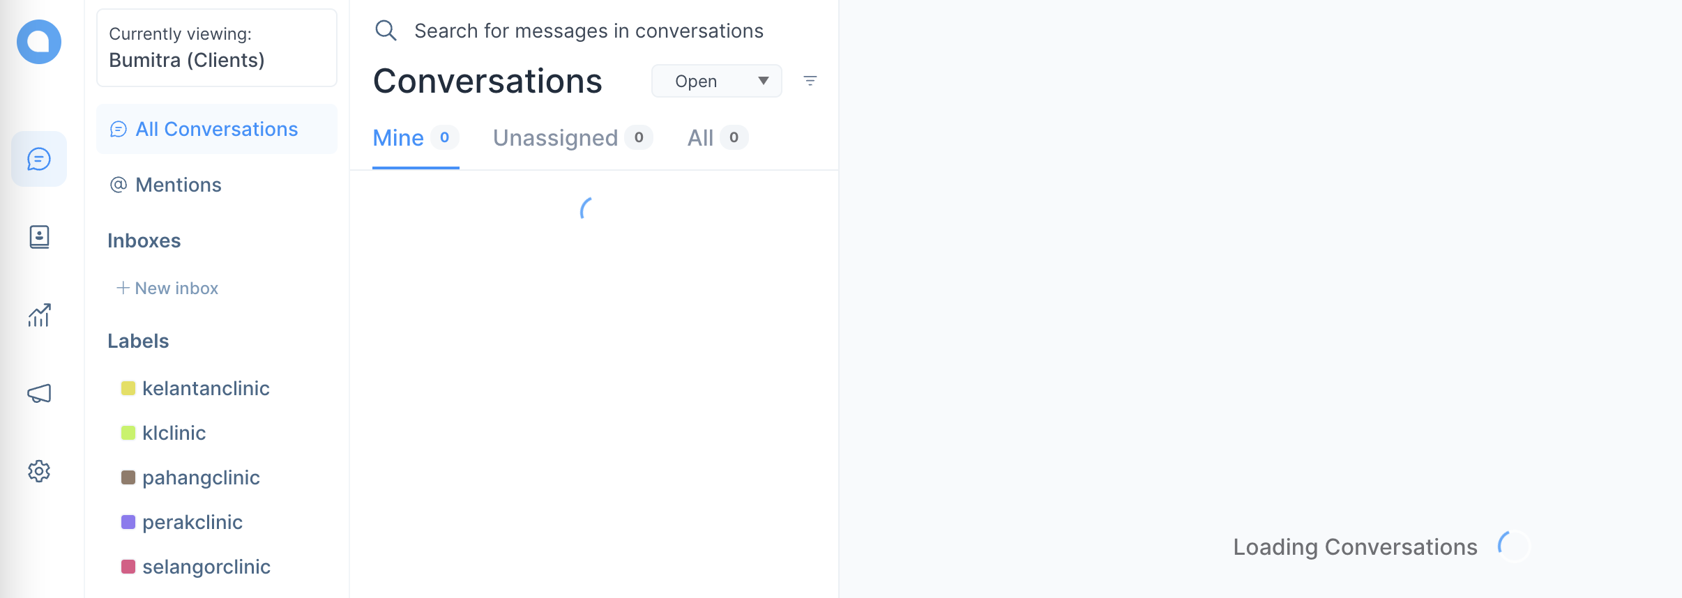
Task: Open the conversation filter icon
Action: [811, 80]
